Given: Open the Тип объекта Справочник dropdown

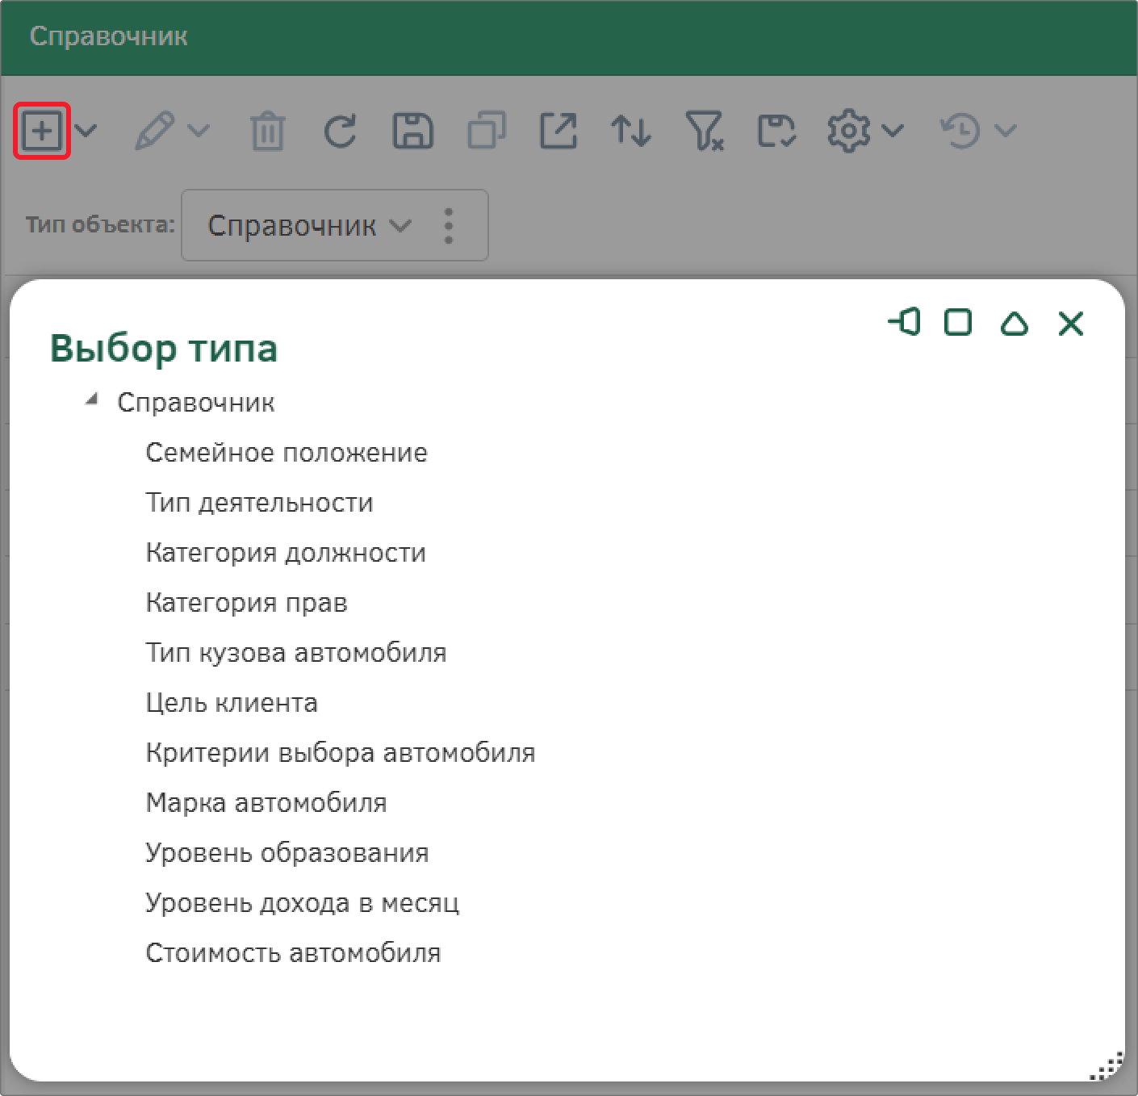Looking at the screenshot, I should [310, 225].
